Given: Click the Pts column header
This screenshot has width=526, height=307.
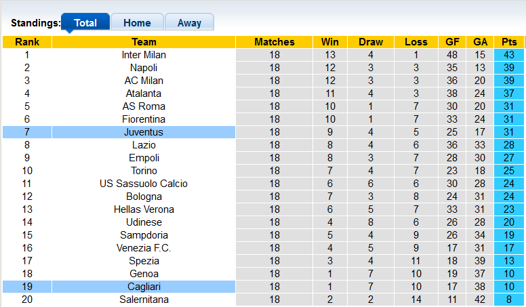Looking at the screenshot, I should [508, 42].
